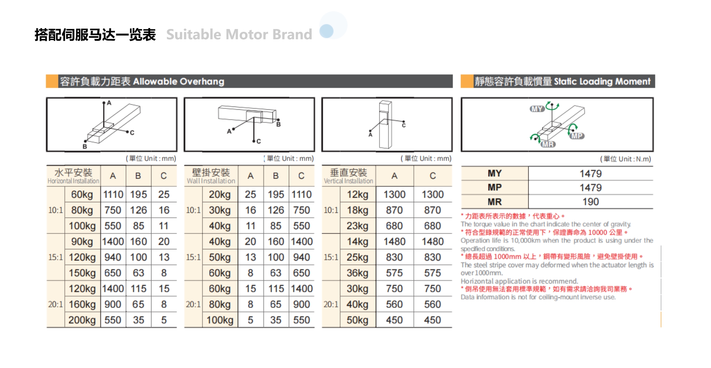Click the 'Horizontal Installation' table header cell
The height and width of the screenshot is (368, 711).
point(73,176)
